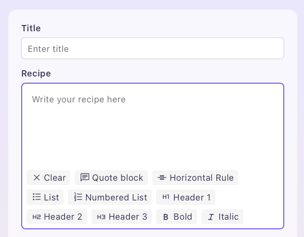The height and width of the screenshot is (237, 304).
Task: Click the H3 heading icon
Action: coord(101,217)
